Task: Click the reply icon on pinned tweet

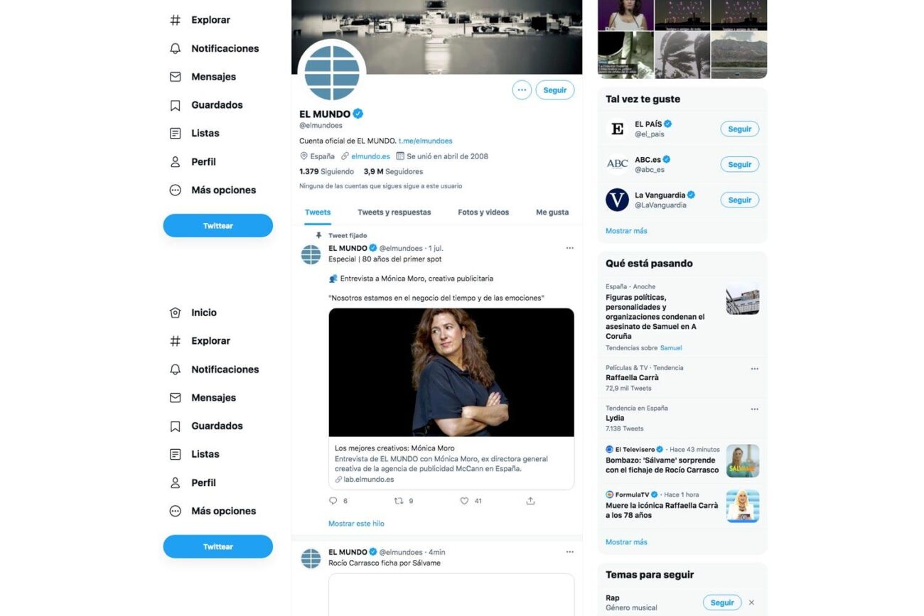Action: pos(333,501)
